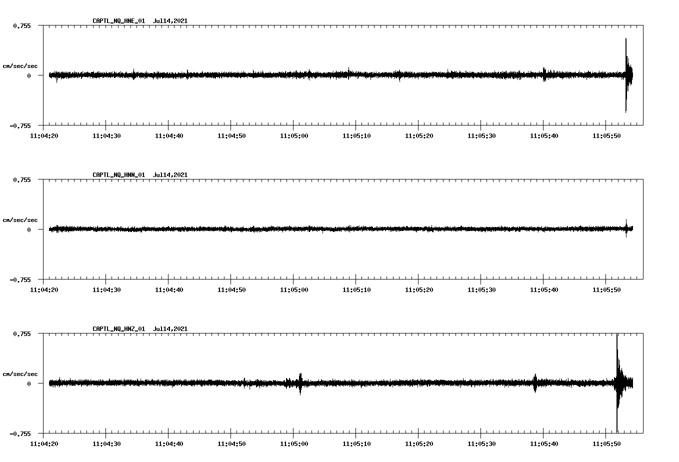Click 11:04:30 time tick on HNE plot
The width and height of the screenshot is (679, 462).
pos(106,135)
